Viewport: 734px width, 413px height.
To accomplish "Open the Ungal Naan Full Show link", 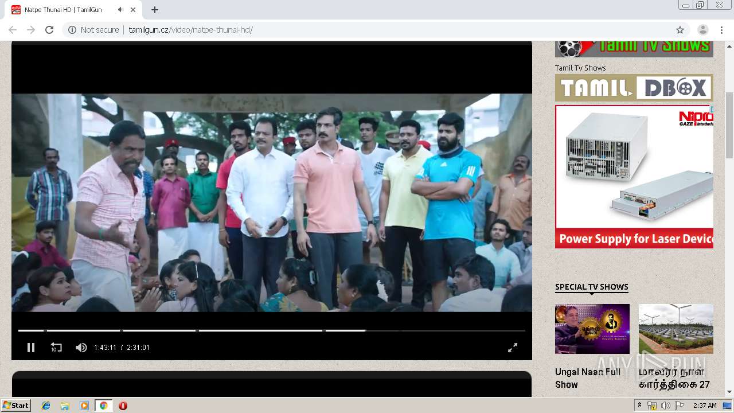I will (x=588, y=378).
